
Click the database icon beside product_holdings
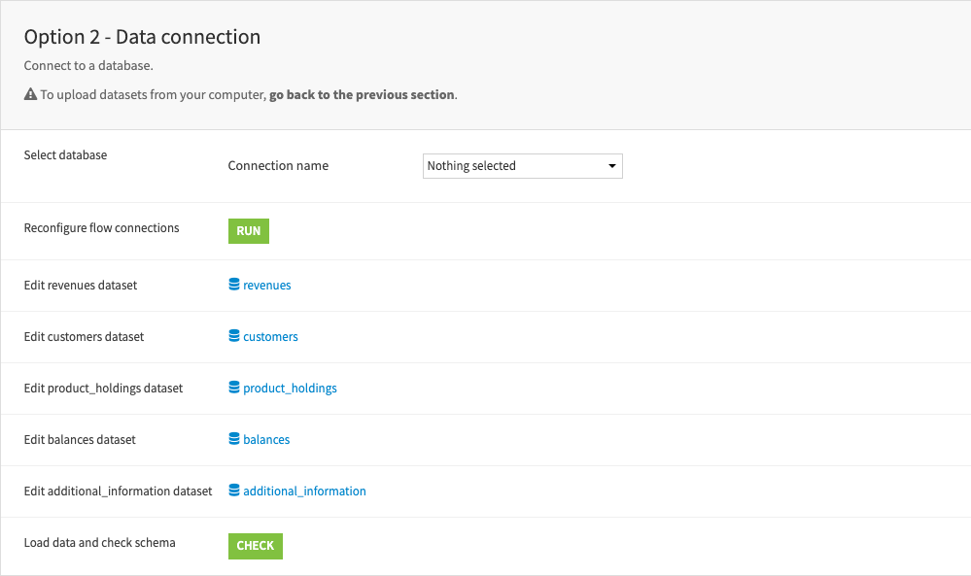point(232,388)
